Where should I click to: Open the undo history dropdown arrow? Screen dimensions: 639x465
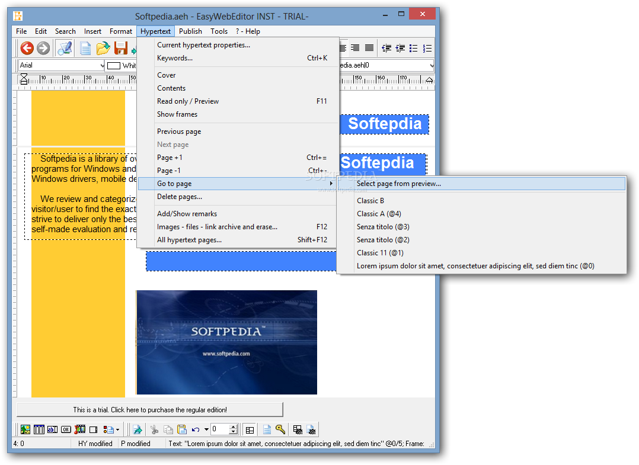pyautogui.click(x=207, y=429)
